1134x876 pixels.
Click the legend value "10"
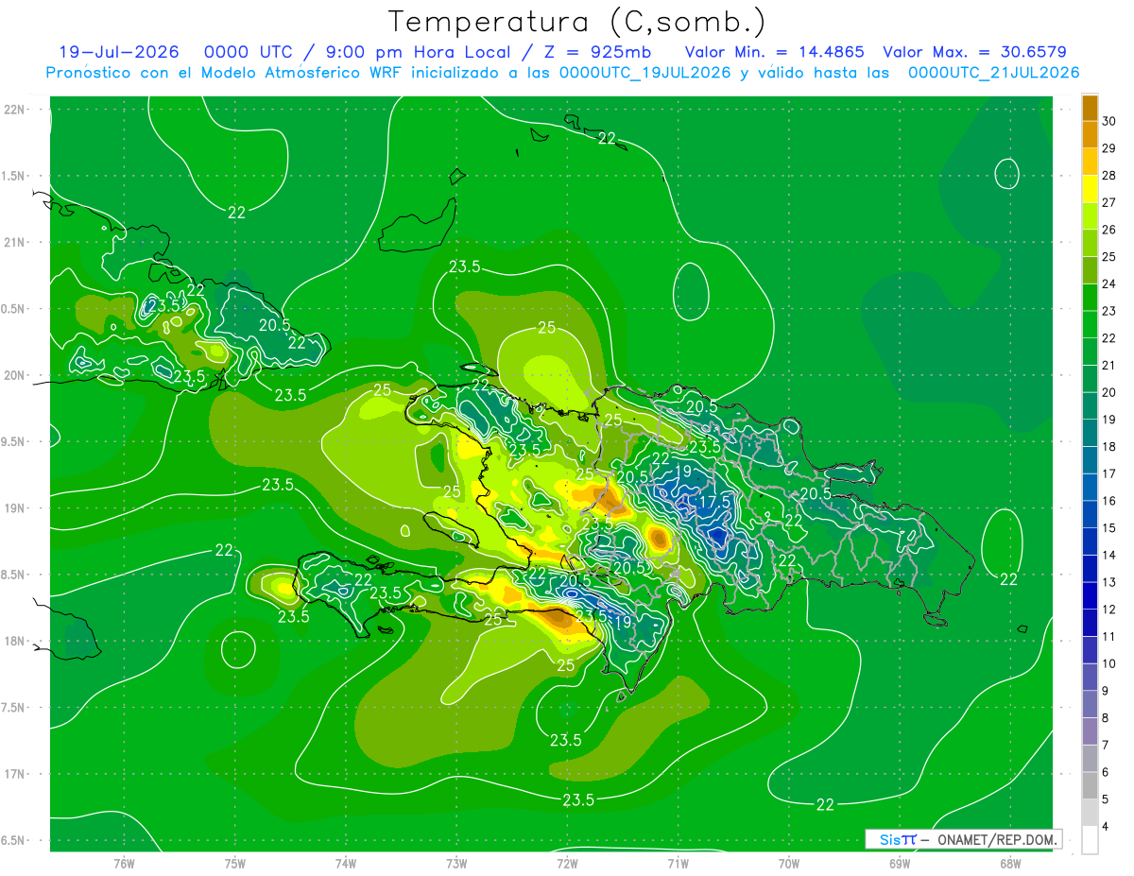pos(1109,663)
